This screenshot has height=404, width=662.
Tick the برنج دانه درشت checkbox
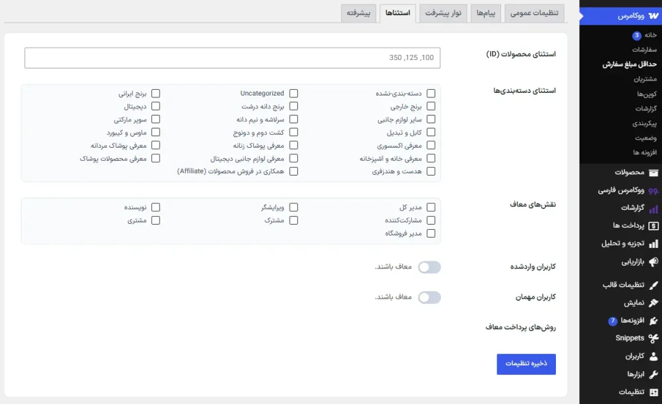pos(294,106)
